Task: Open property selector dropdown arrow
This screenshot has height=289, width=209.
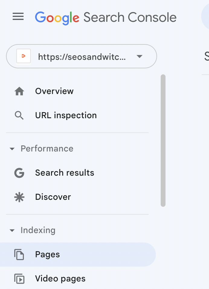Action: pyautogui.click(x=139, y=57)
